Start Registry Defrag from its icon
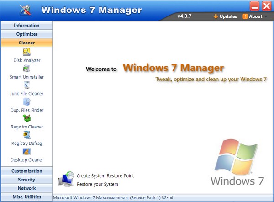274x202 pixels. (26, 135)
